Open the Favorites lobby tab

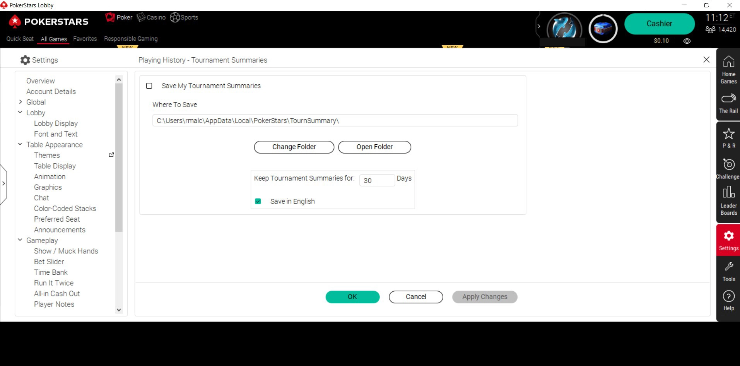click(x=85, y=39)
